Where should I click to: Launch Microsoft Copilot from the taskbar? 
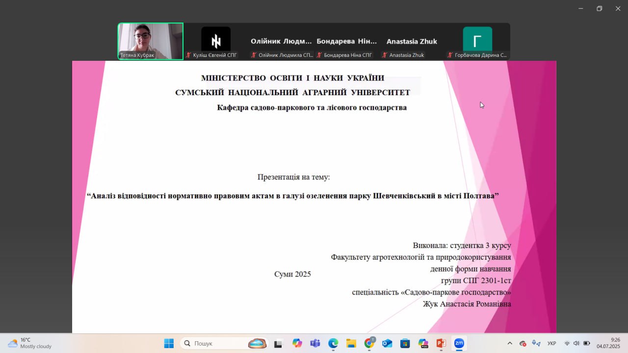(x=297, y=344)
